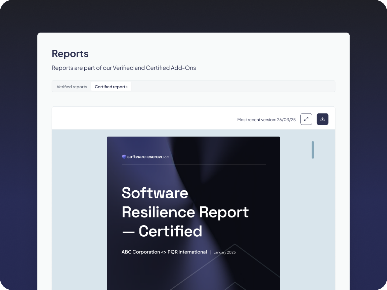Expand the report to fullscreen view
387x290 pixels.
(x=306, y=119)
